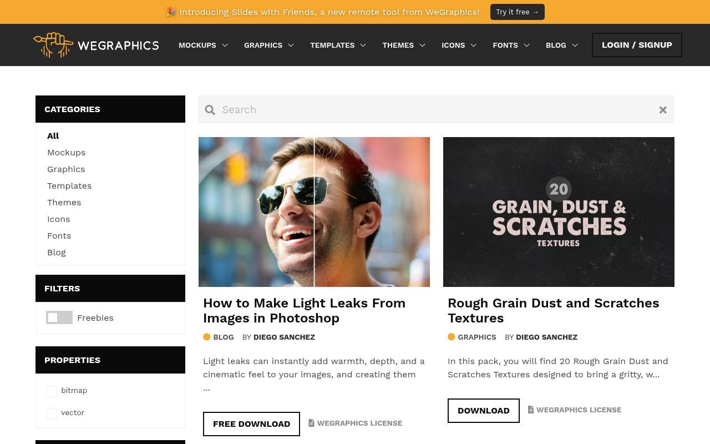710x444 pixels.
Task: Select the Fonts category in sidebar
Action: pyautogui.click(x=59, y=235)
